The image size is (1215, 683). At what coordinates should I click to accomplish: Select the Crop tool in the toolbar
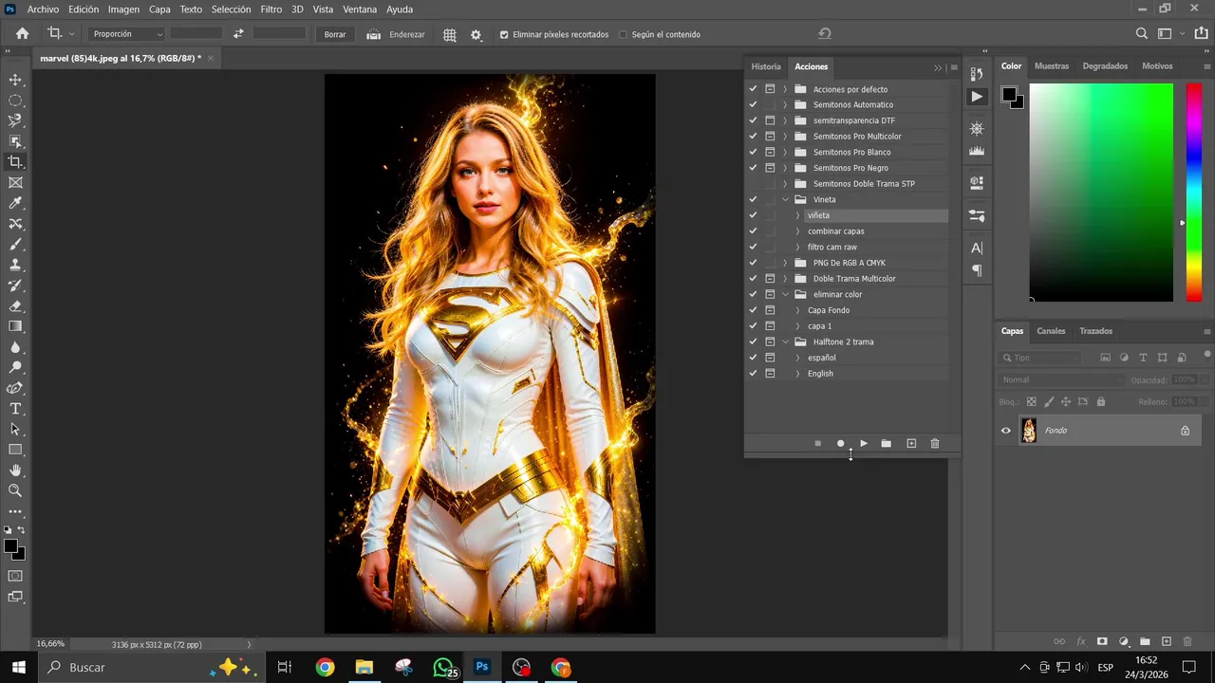tap(15, 162)
